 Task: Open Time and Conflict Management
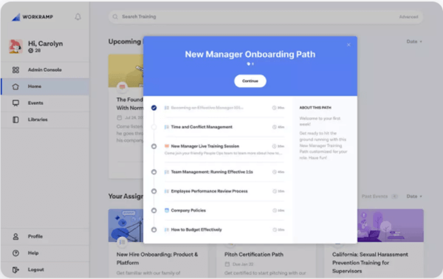click(x=202, y=127)
